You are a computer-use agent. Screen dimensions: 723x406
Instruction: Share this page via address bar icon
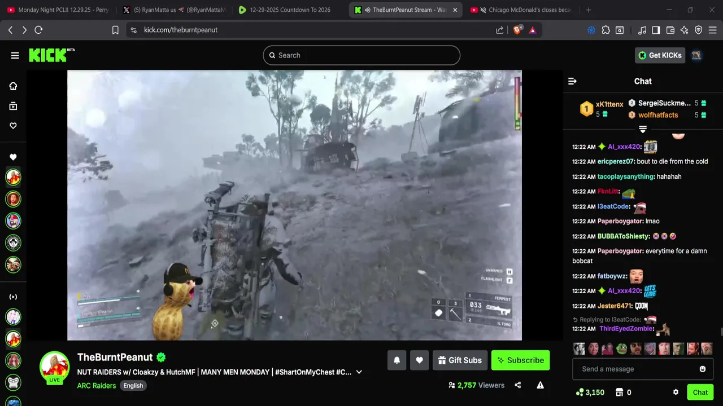coord(499,30)
